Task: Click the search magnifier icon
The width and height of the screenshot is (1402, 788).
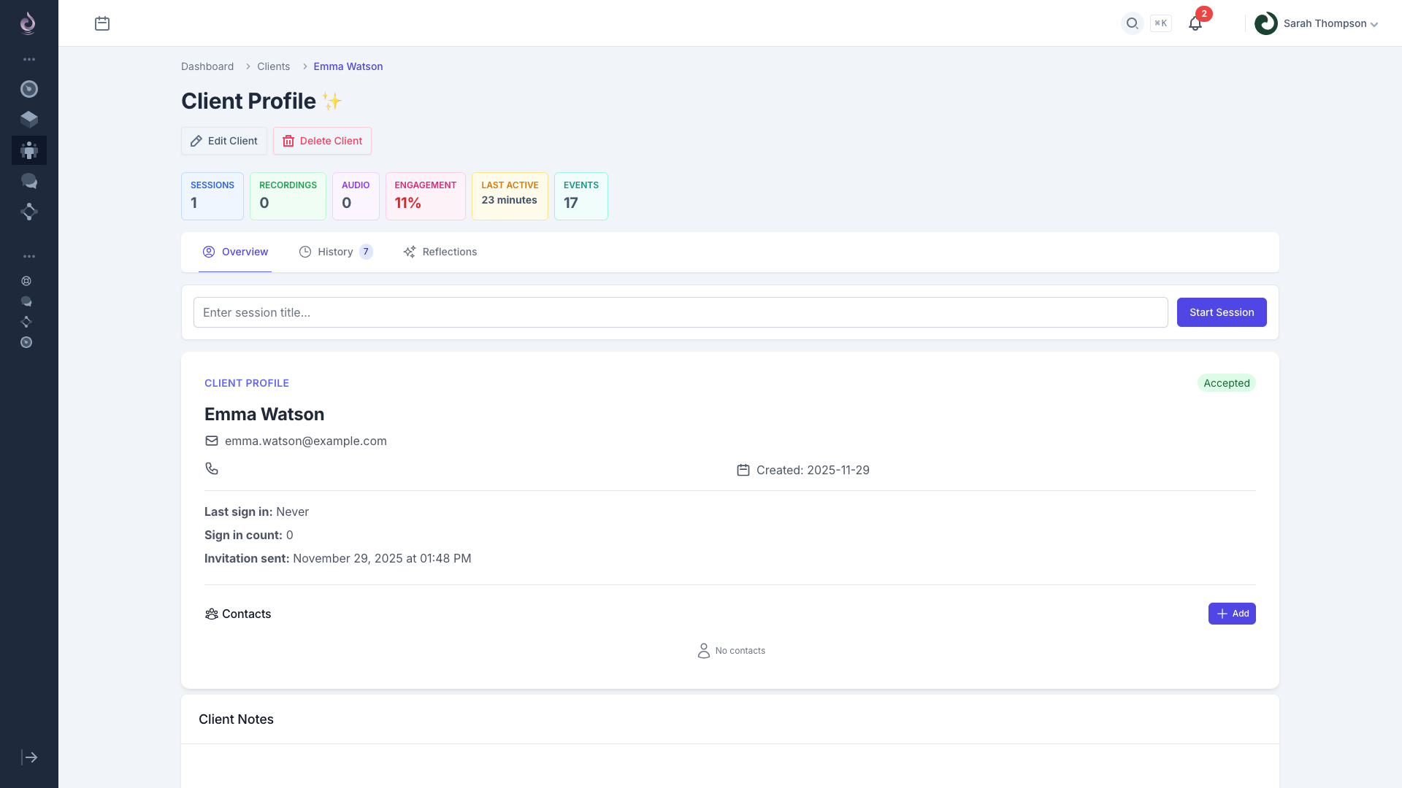Action: click(x=1132, y=23)
